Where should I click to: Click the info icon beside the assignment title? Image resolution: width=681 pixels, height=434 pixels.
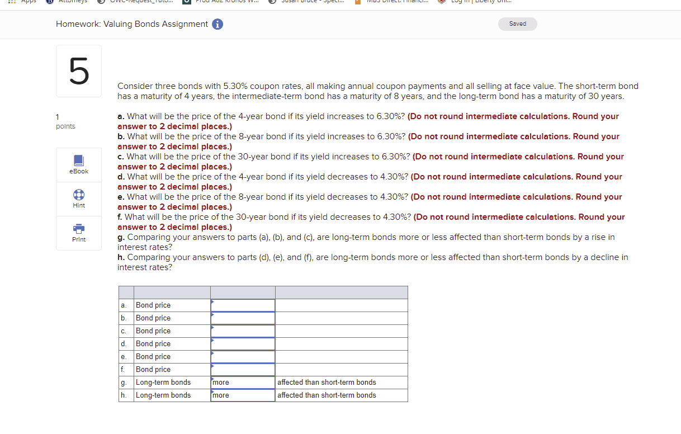(x=217, y=24)
